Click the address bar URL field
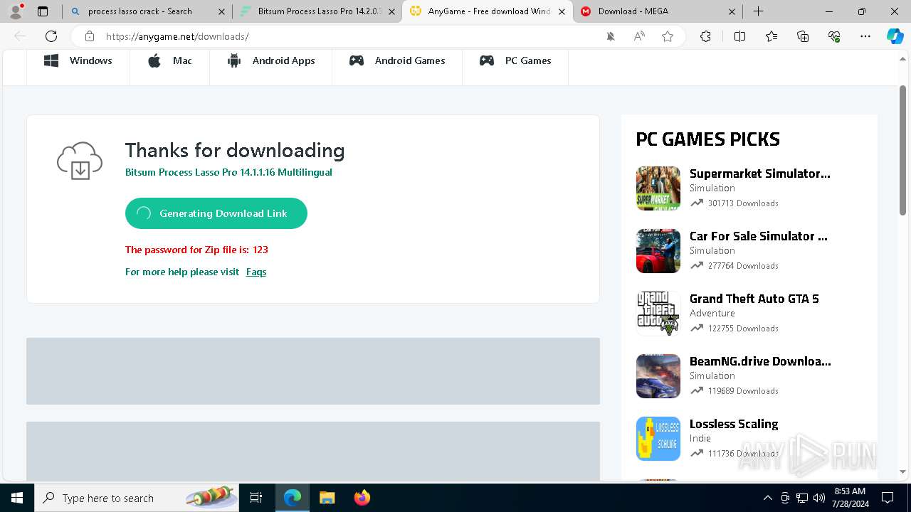The image size is (911, 512). click(349, 36)
